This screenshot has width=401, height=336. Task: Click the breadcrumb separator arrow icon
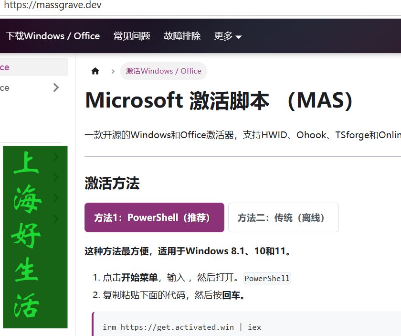point(113,71)
